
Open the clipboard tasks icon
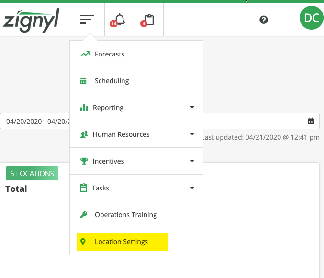(x=149, y=20)
